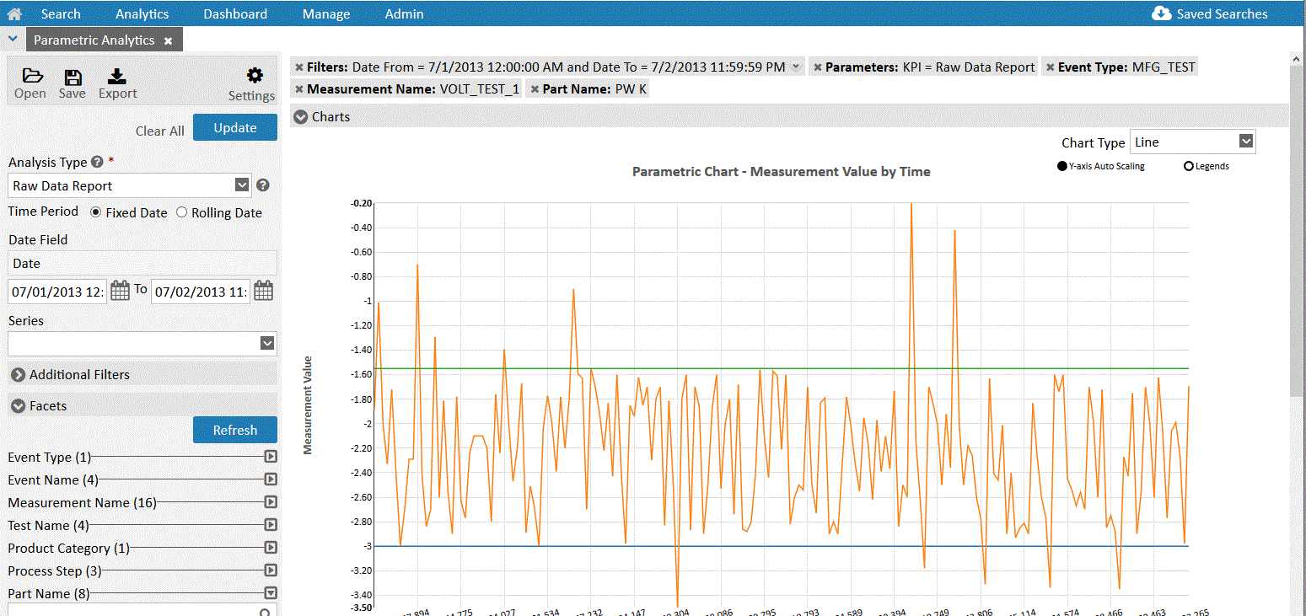The width and height of the screenshot is (1306, 616).
Task: Click the Measurement Value axis label
Action: (308, 405)
